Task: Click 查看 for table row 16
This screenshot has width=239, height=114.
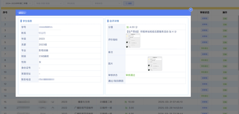Action: click(225, 108)
